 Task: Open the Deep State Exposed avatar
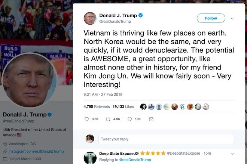[x=90, y=158]
